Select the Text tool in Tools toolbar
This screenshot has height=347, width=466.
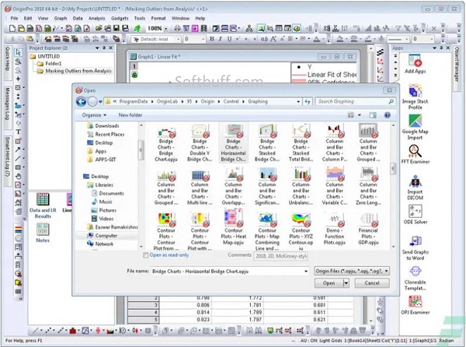(x=18, y=131)
